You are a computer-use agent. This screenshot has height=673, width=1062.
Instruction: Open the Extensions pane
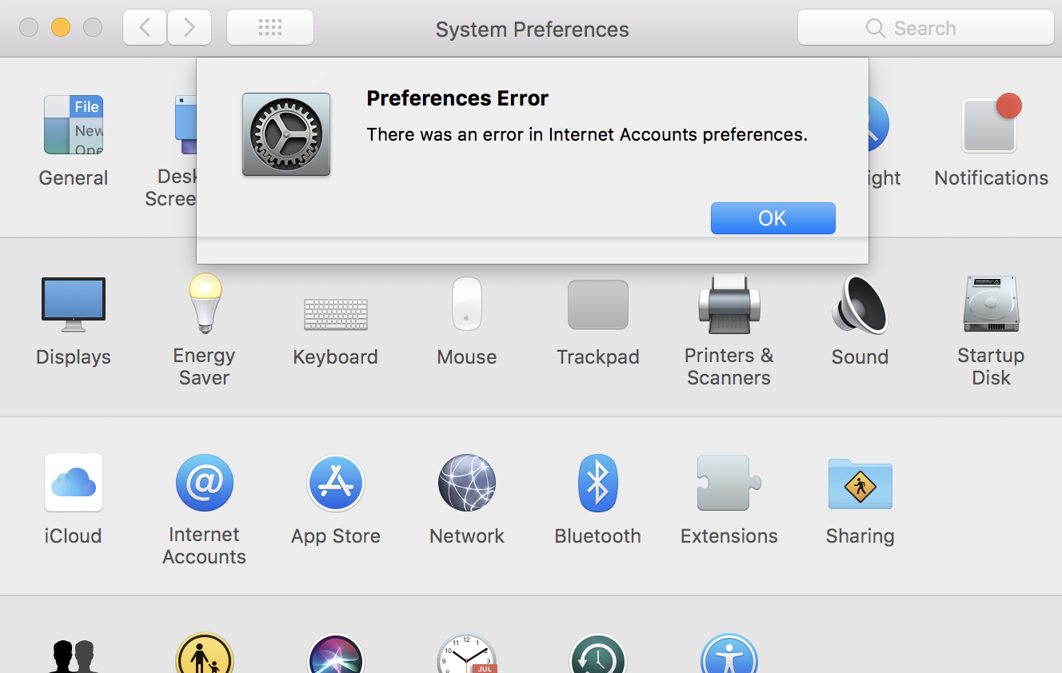tap(729, 483)
